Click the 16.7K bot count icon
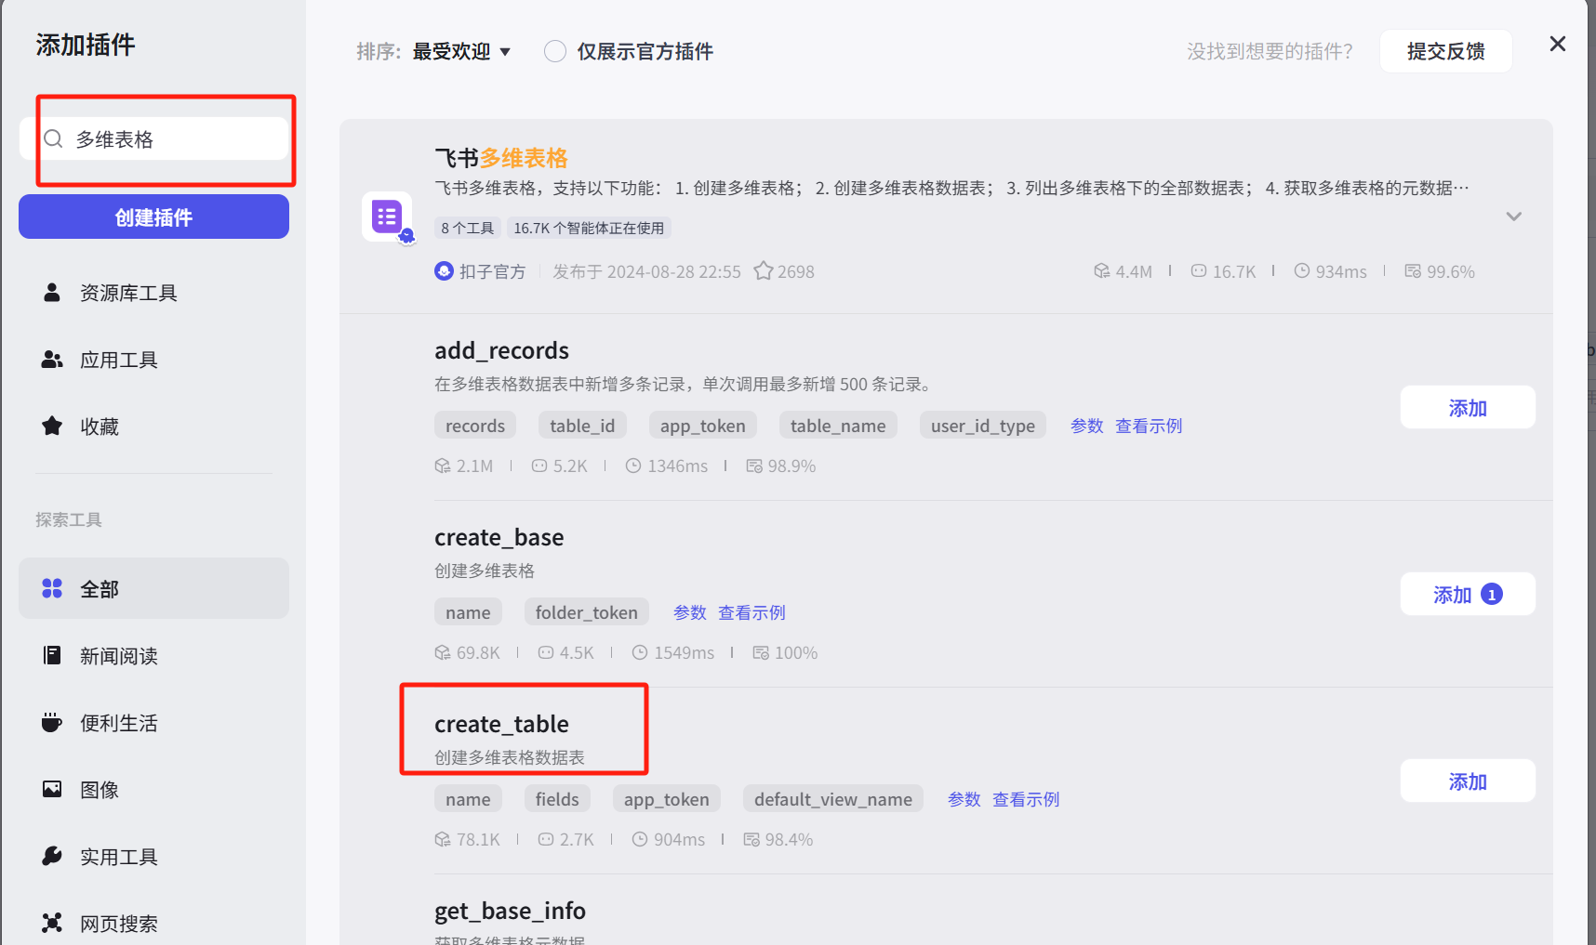Viewport: 1596px width, 945px height. 1199,271
